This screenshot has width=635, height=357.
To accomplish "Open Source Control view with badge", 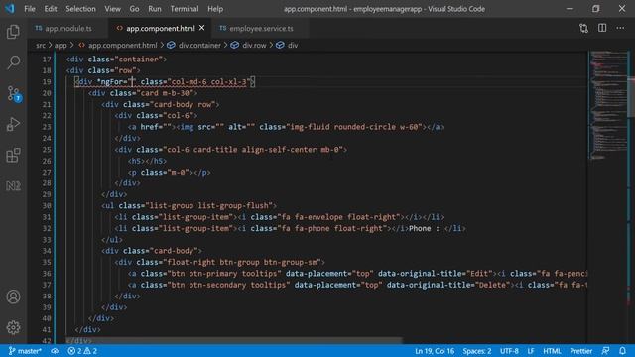I will 14,93.
